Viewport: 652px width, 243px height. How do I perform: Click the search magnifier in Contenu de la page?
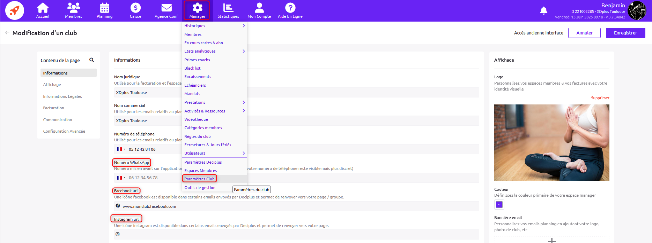point(92,60)
